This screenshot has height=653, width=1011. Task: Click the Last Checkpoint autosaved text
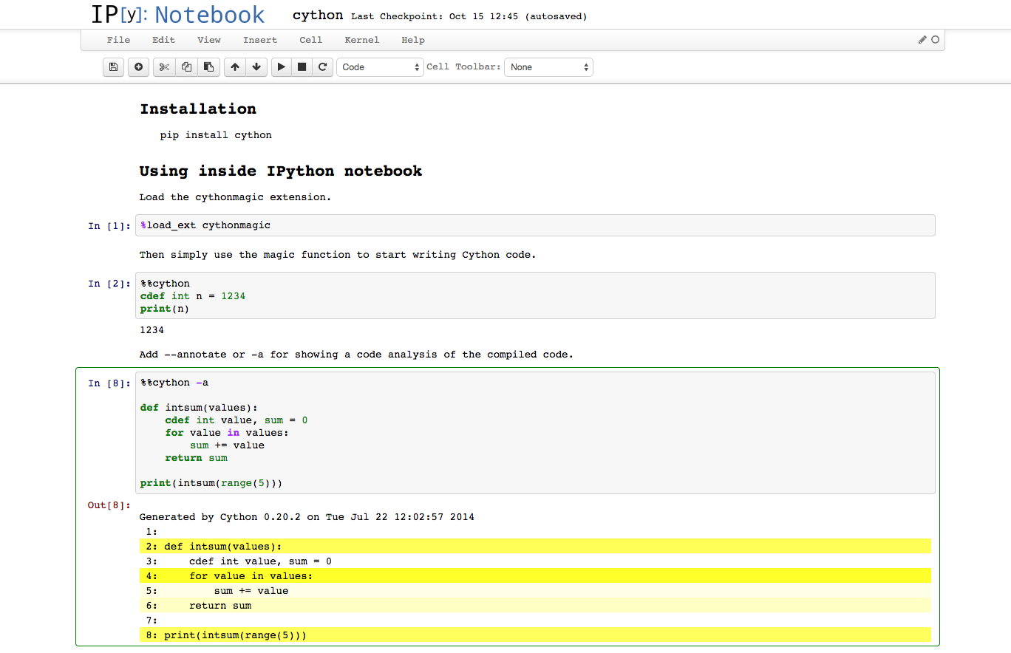(x=469, y=16)
